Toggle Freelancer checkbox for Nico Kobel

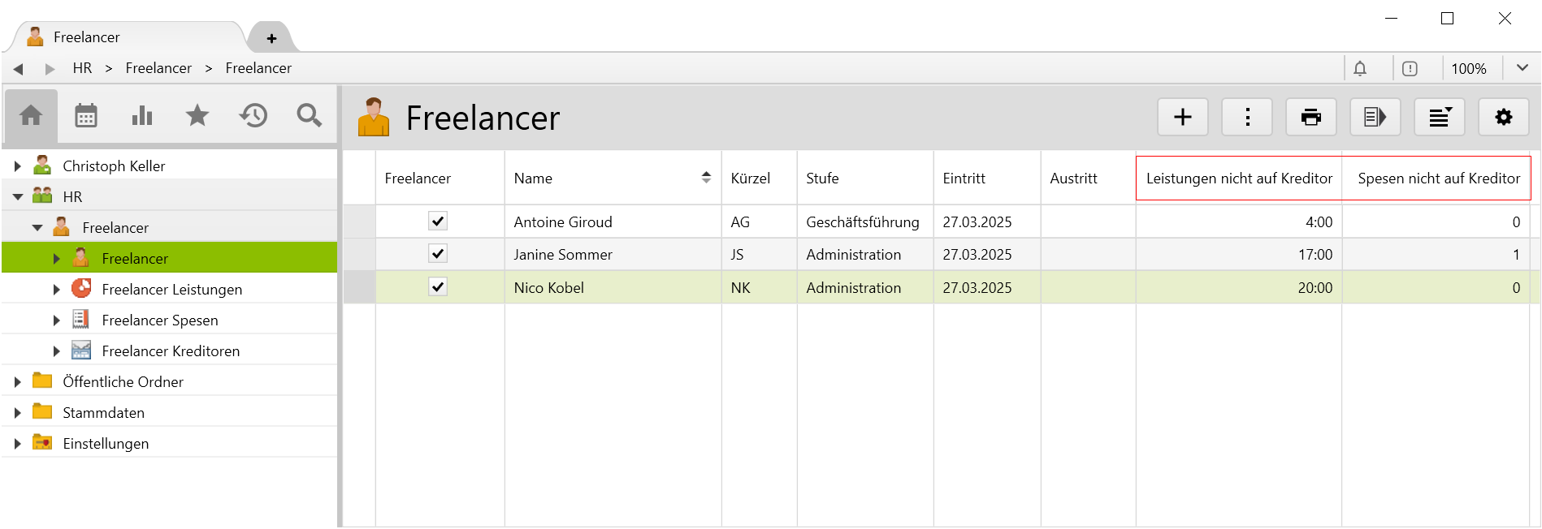click(x=438, y=287)
